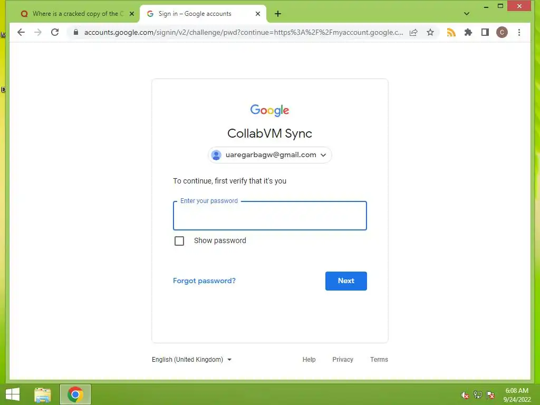Close the Quora cracked copy tab

click(x=131, y=14)
